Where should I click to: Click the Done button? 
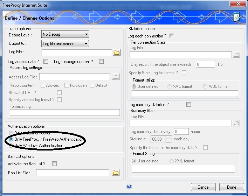tap(232, 187)
